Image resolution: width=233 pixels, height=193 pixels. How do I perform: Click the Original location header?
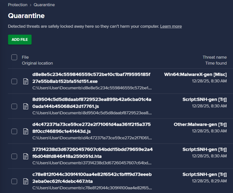point(37,63)
